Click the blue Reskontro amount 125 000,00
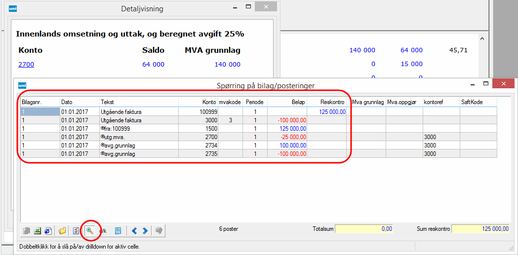518x255 pixels. (x=332, y=112)
